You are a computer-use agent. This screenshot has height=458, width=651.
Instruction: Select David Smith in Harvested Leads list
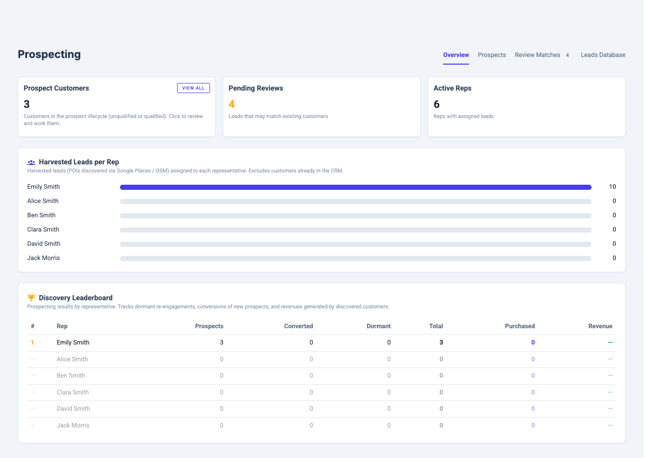pyautogui.click(x=44, y=244)
